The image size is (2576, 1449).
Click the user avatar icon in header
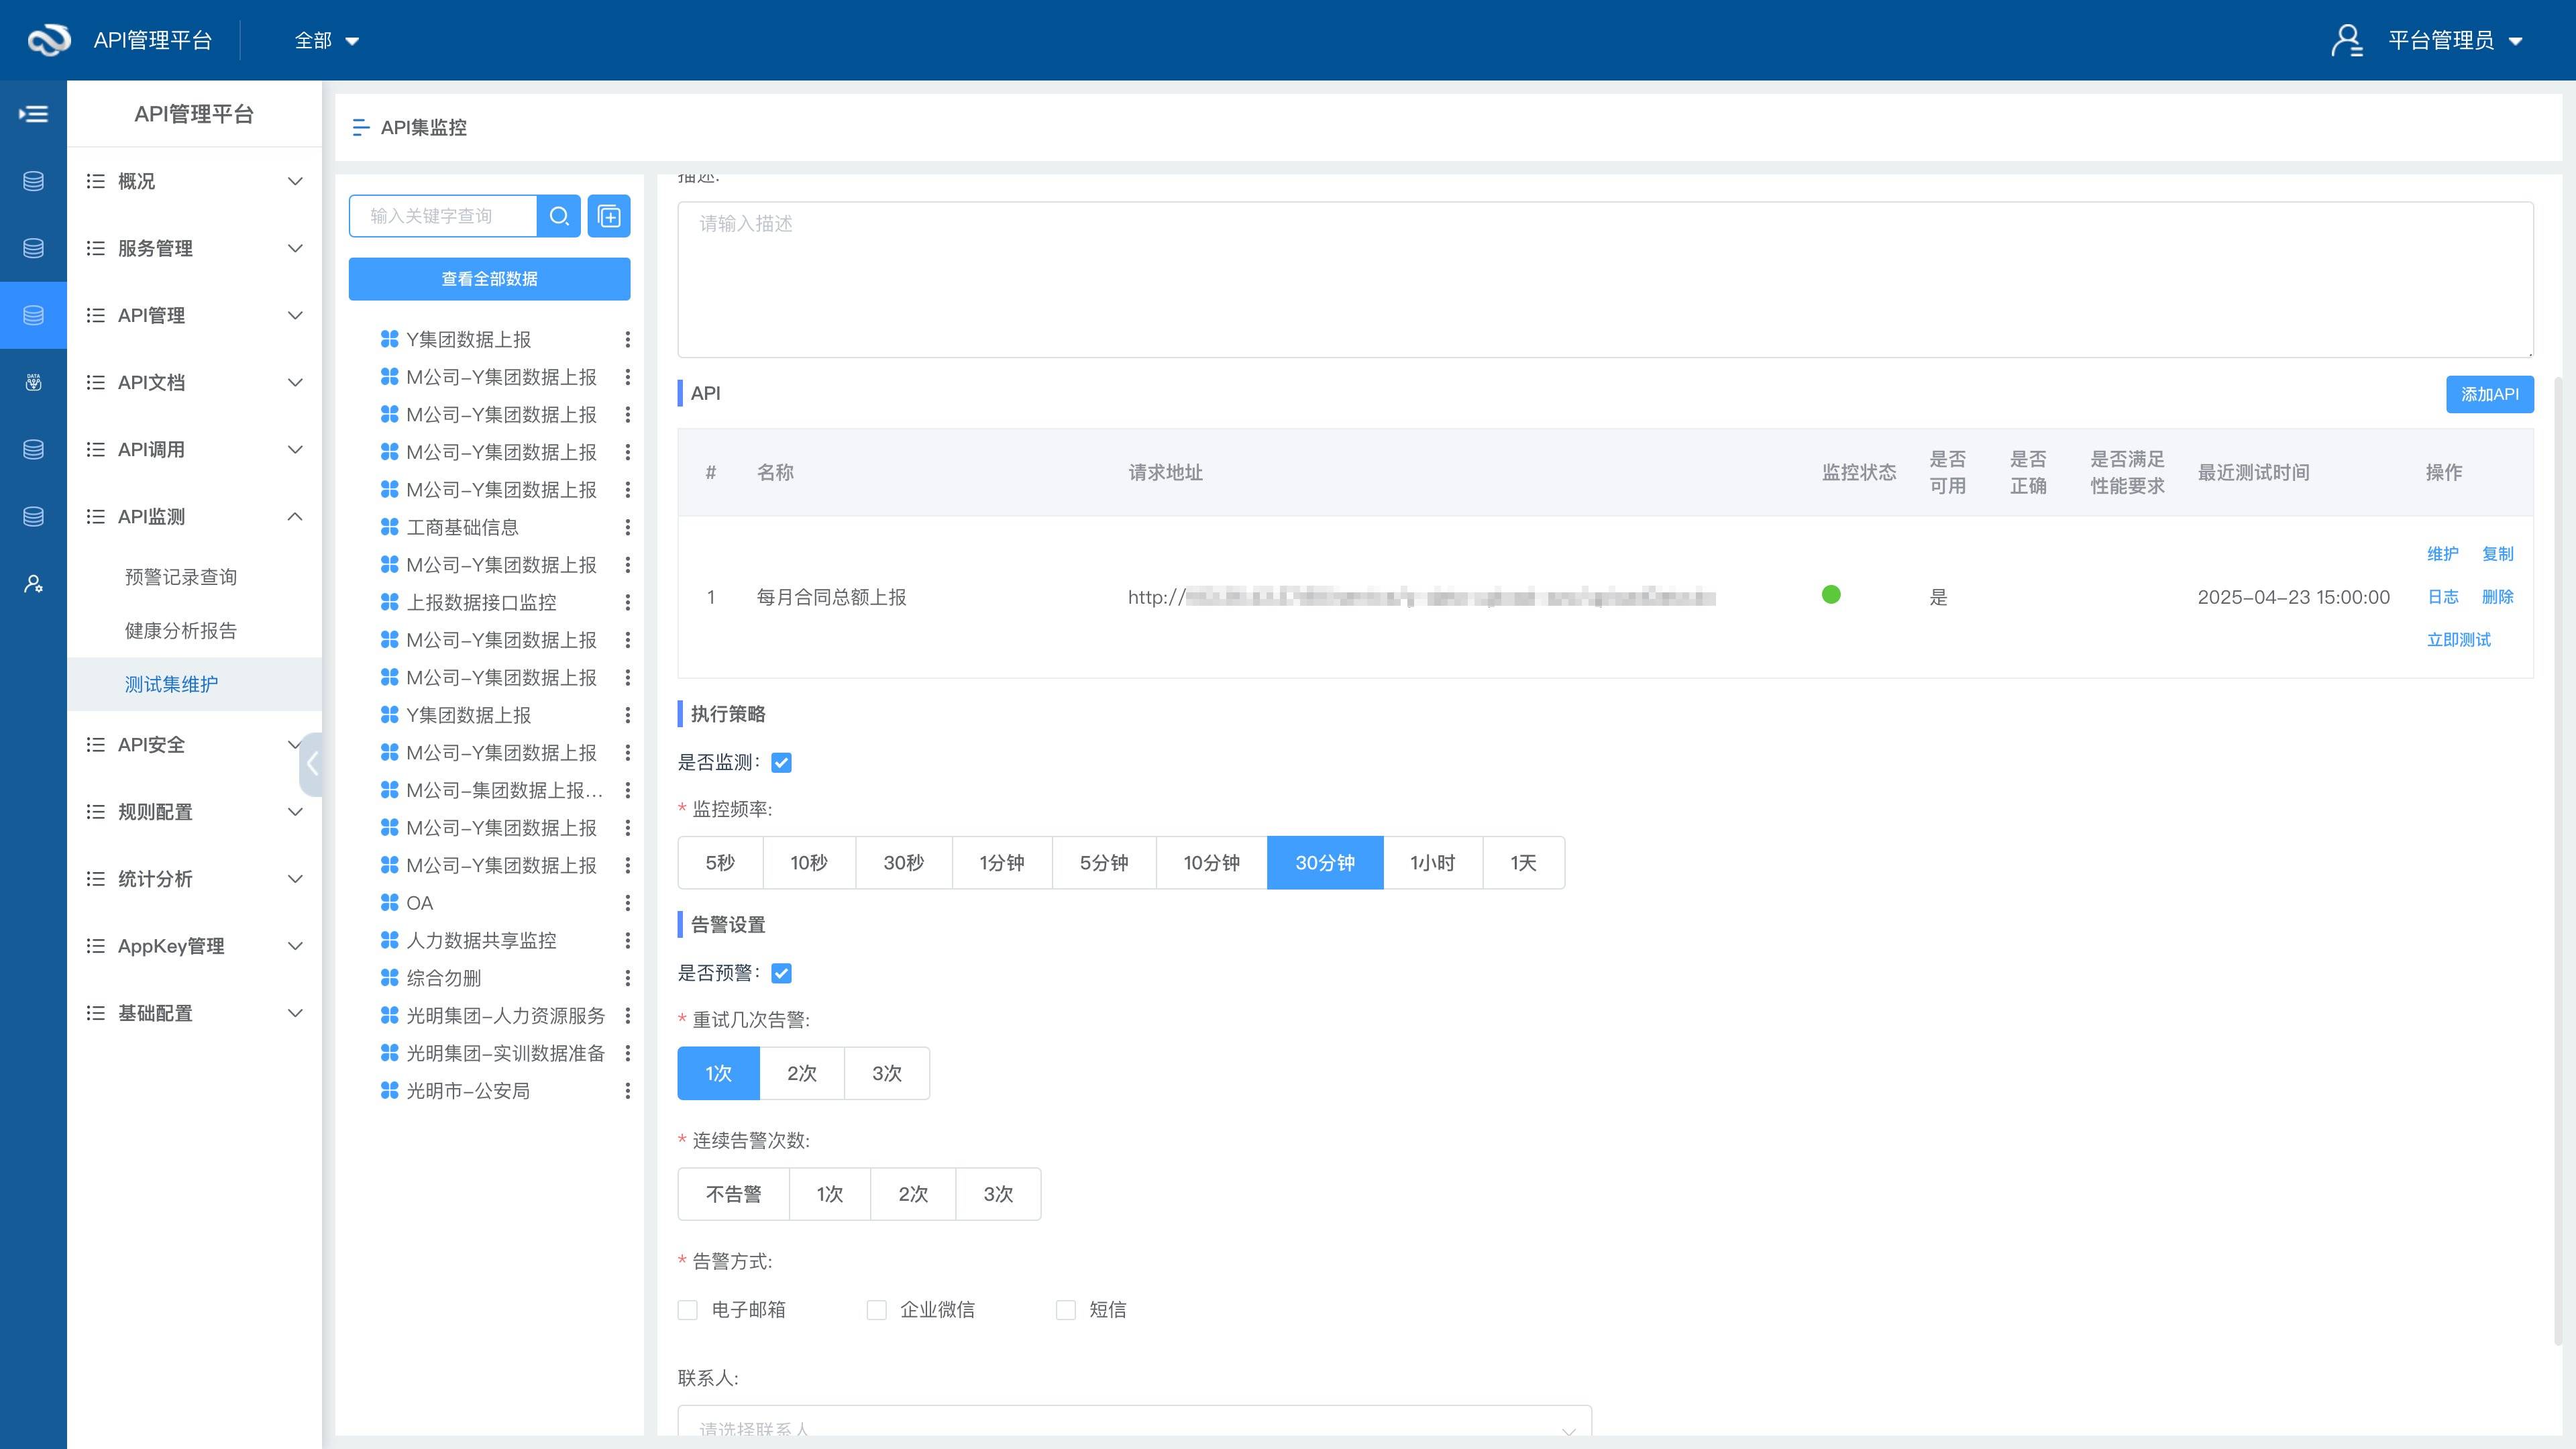click(2346, 40)
